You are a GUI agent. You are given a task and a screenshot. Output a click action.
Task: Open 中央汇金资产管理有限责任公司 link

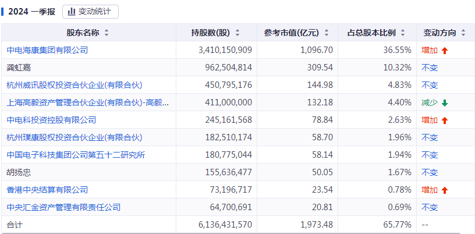63,207
